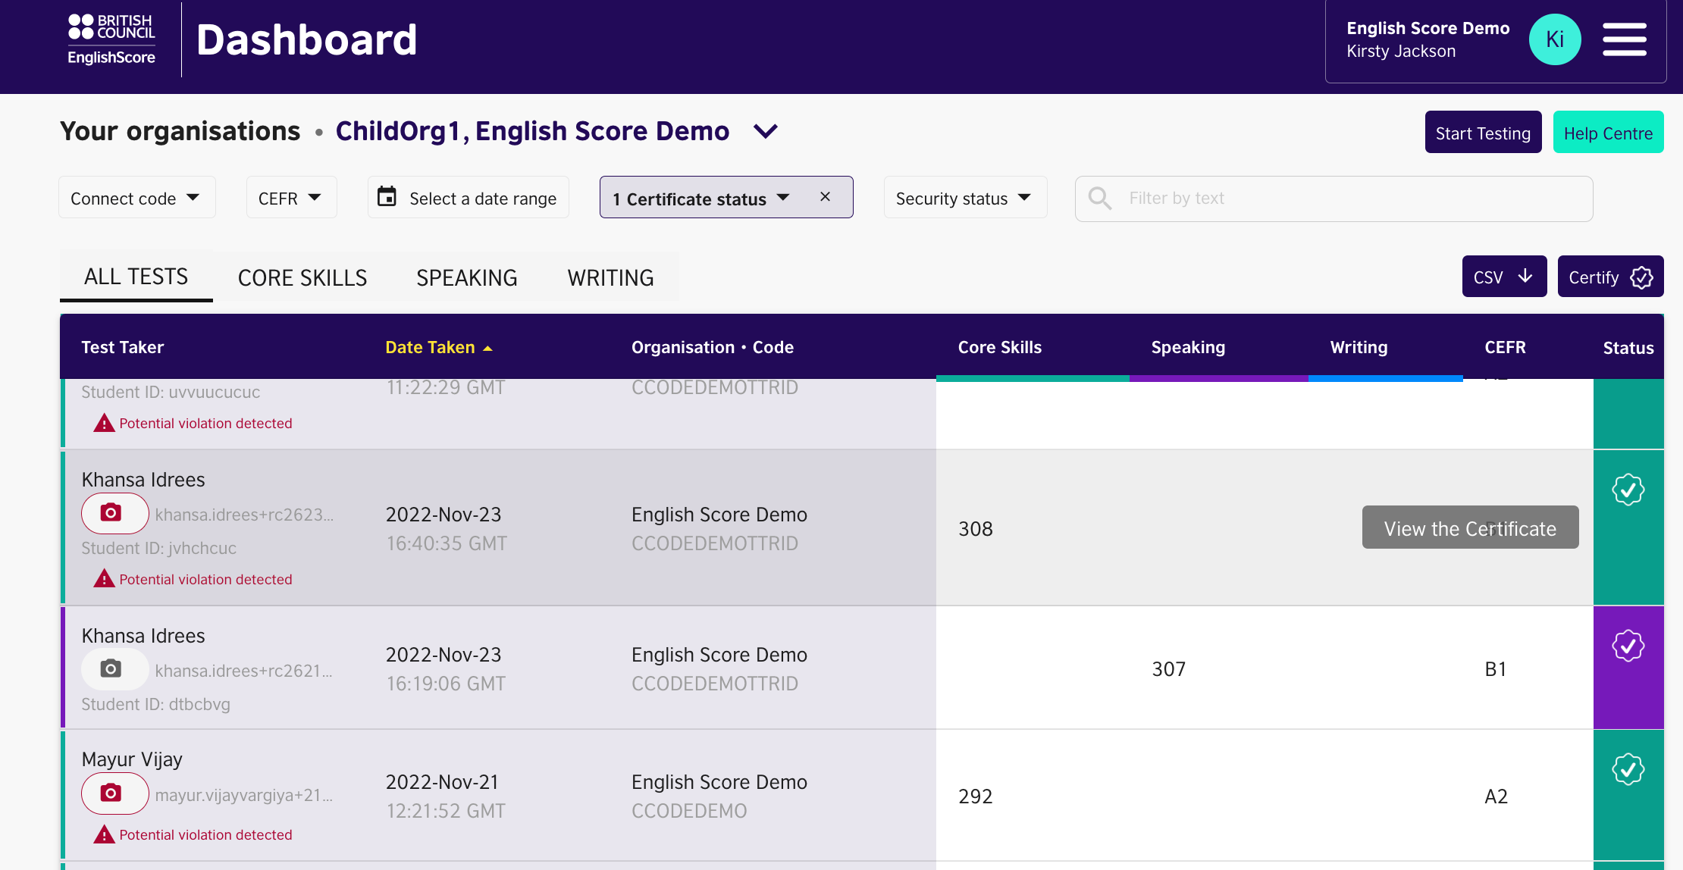Open the Security status dropdown
1683x870 pixels.
pos(965,198)
